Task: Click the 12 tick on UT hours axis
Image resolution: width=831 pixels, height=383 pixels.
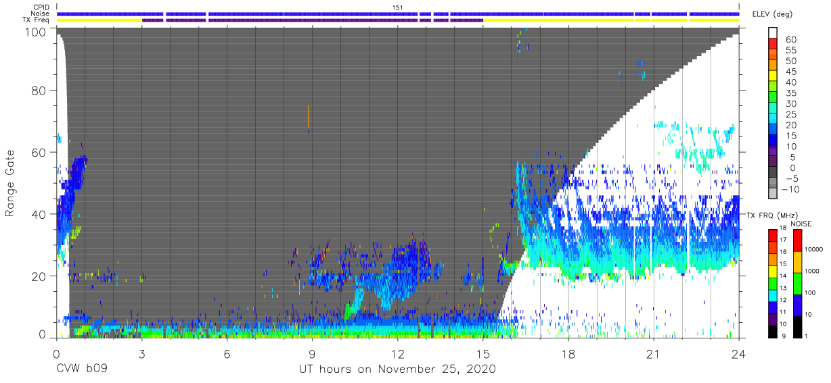Action: 397,354
